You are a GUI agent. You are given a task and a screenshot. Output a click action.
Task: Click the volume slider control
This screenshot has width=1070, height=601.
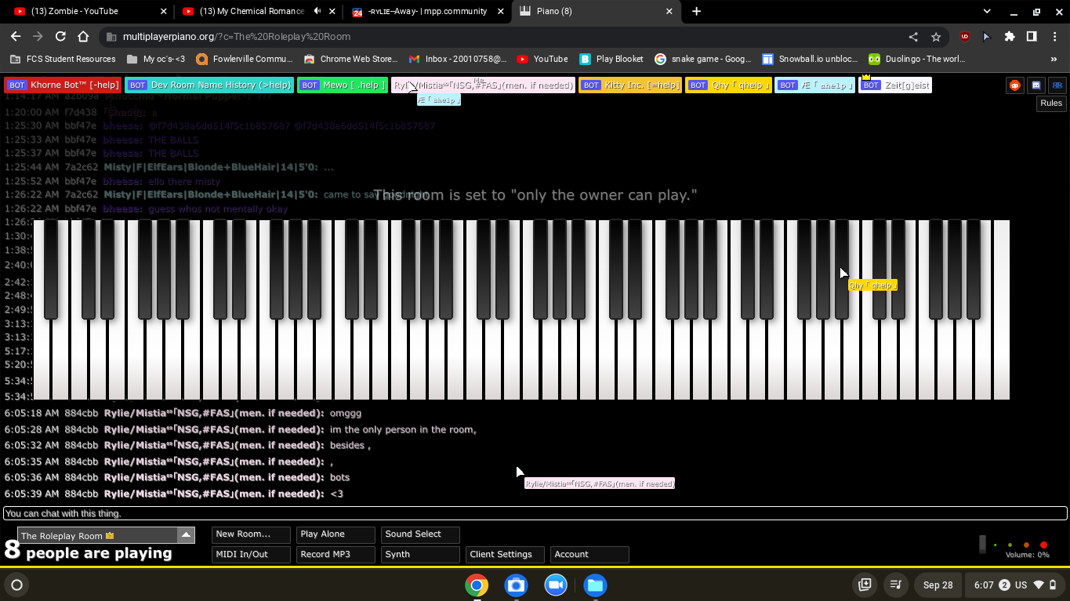point(983,545)
